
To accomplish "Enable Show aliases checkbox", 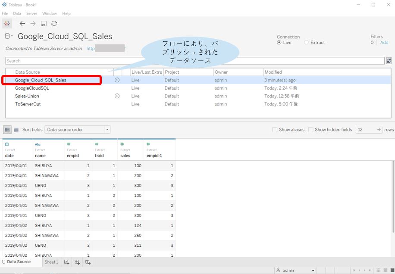I will click(x=275, y=130).
